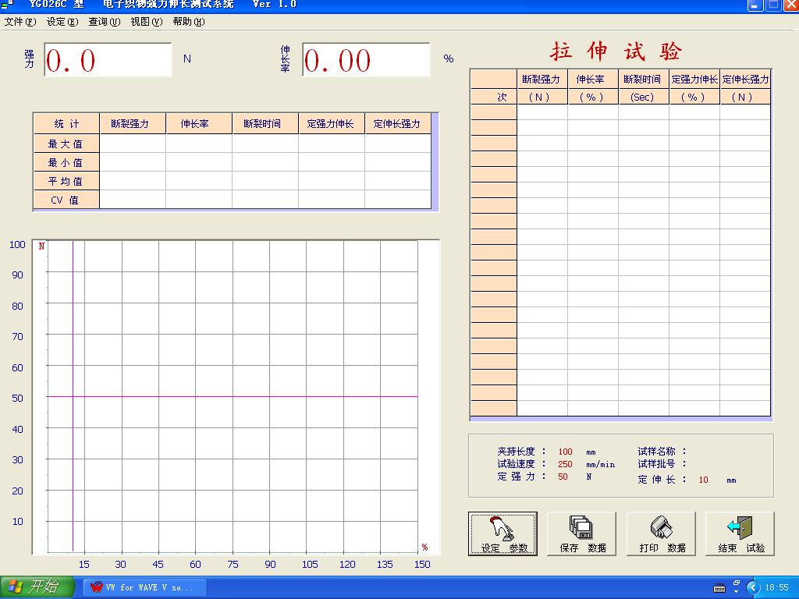The image size is (799, 599).
Task: Click the app icon in the title bar
Action: (7, 5)
